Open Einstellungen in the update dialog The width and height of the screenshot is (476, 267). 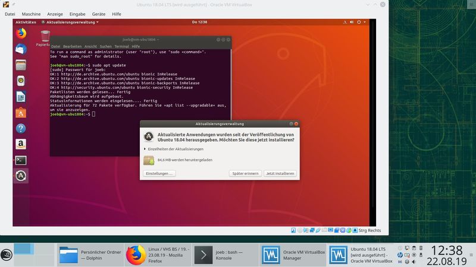(x=159, y=174)
